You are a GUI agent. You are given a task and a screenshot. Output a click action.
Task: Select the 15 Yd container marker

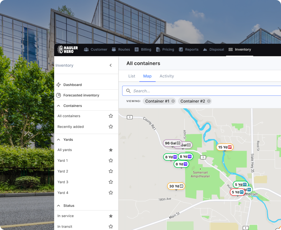click(x=225, y=147)
